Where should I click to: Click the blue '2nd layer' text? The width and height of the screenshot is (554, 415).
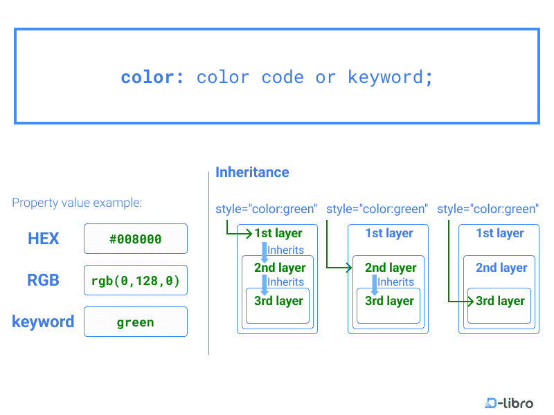(x=501, y=268)
